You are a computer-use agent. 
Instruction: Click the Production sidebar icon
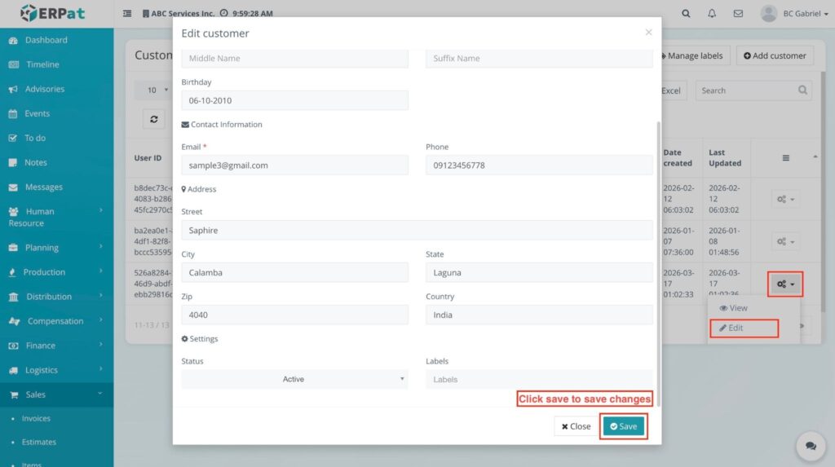pyautogui.click(x=12, y=272)
